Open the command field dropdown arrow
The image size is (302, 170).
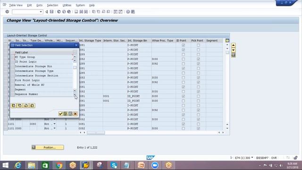tap(41, 12)
